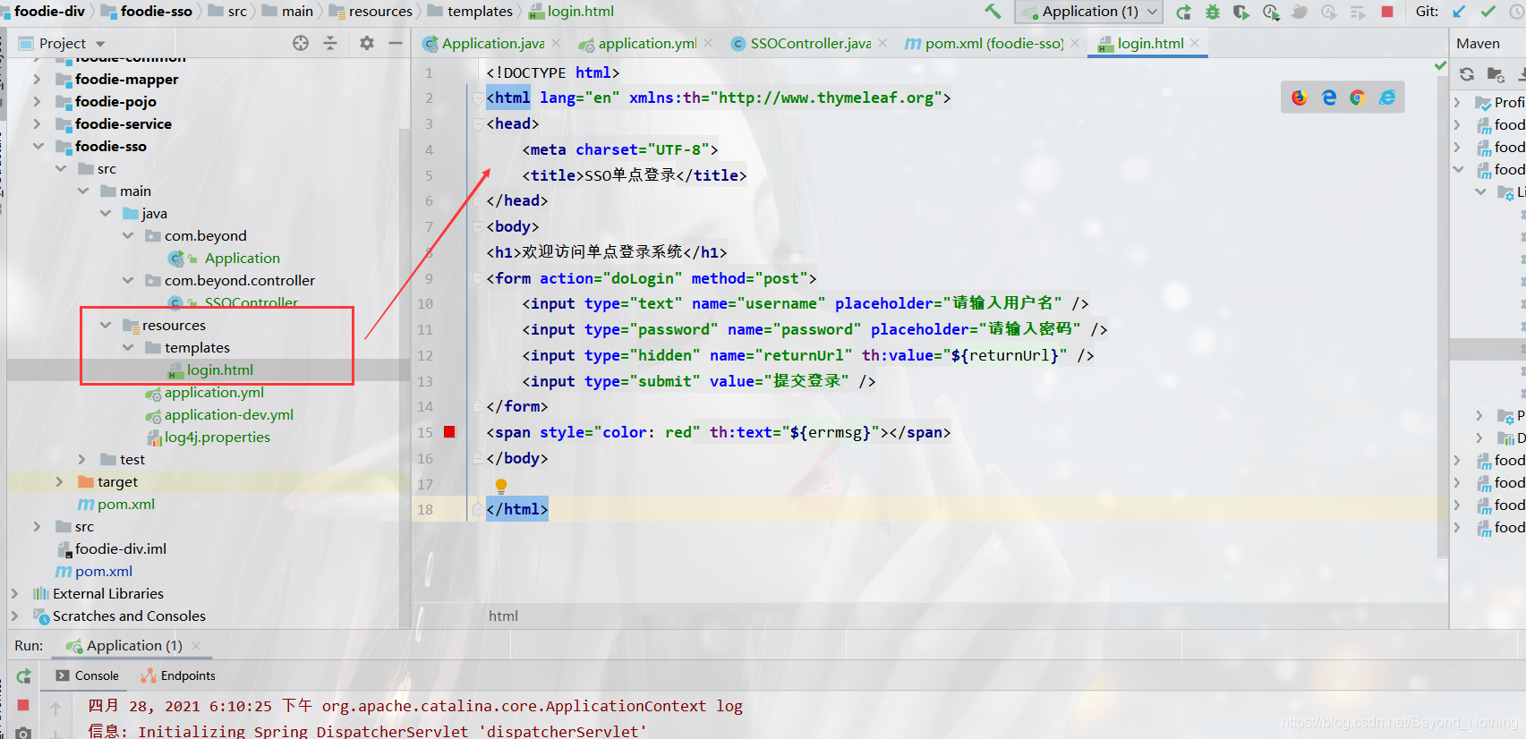Open login.html in Firefox browser icon

tap(1300, 98)
